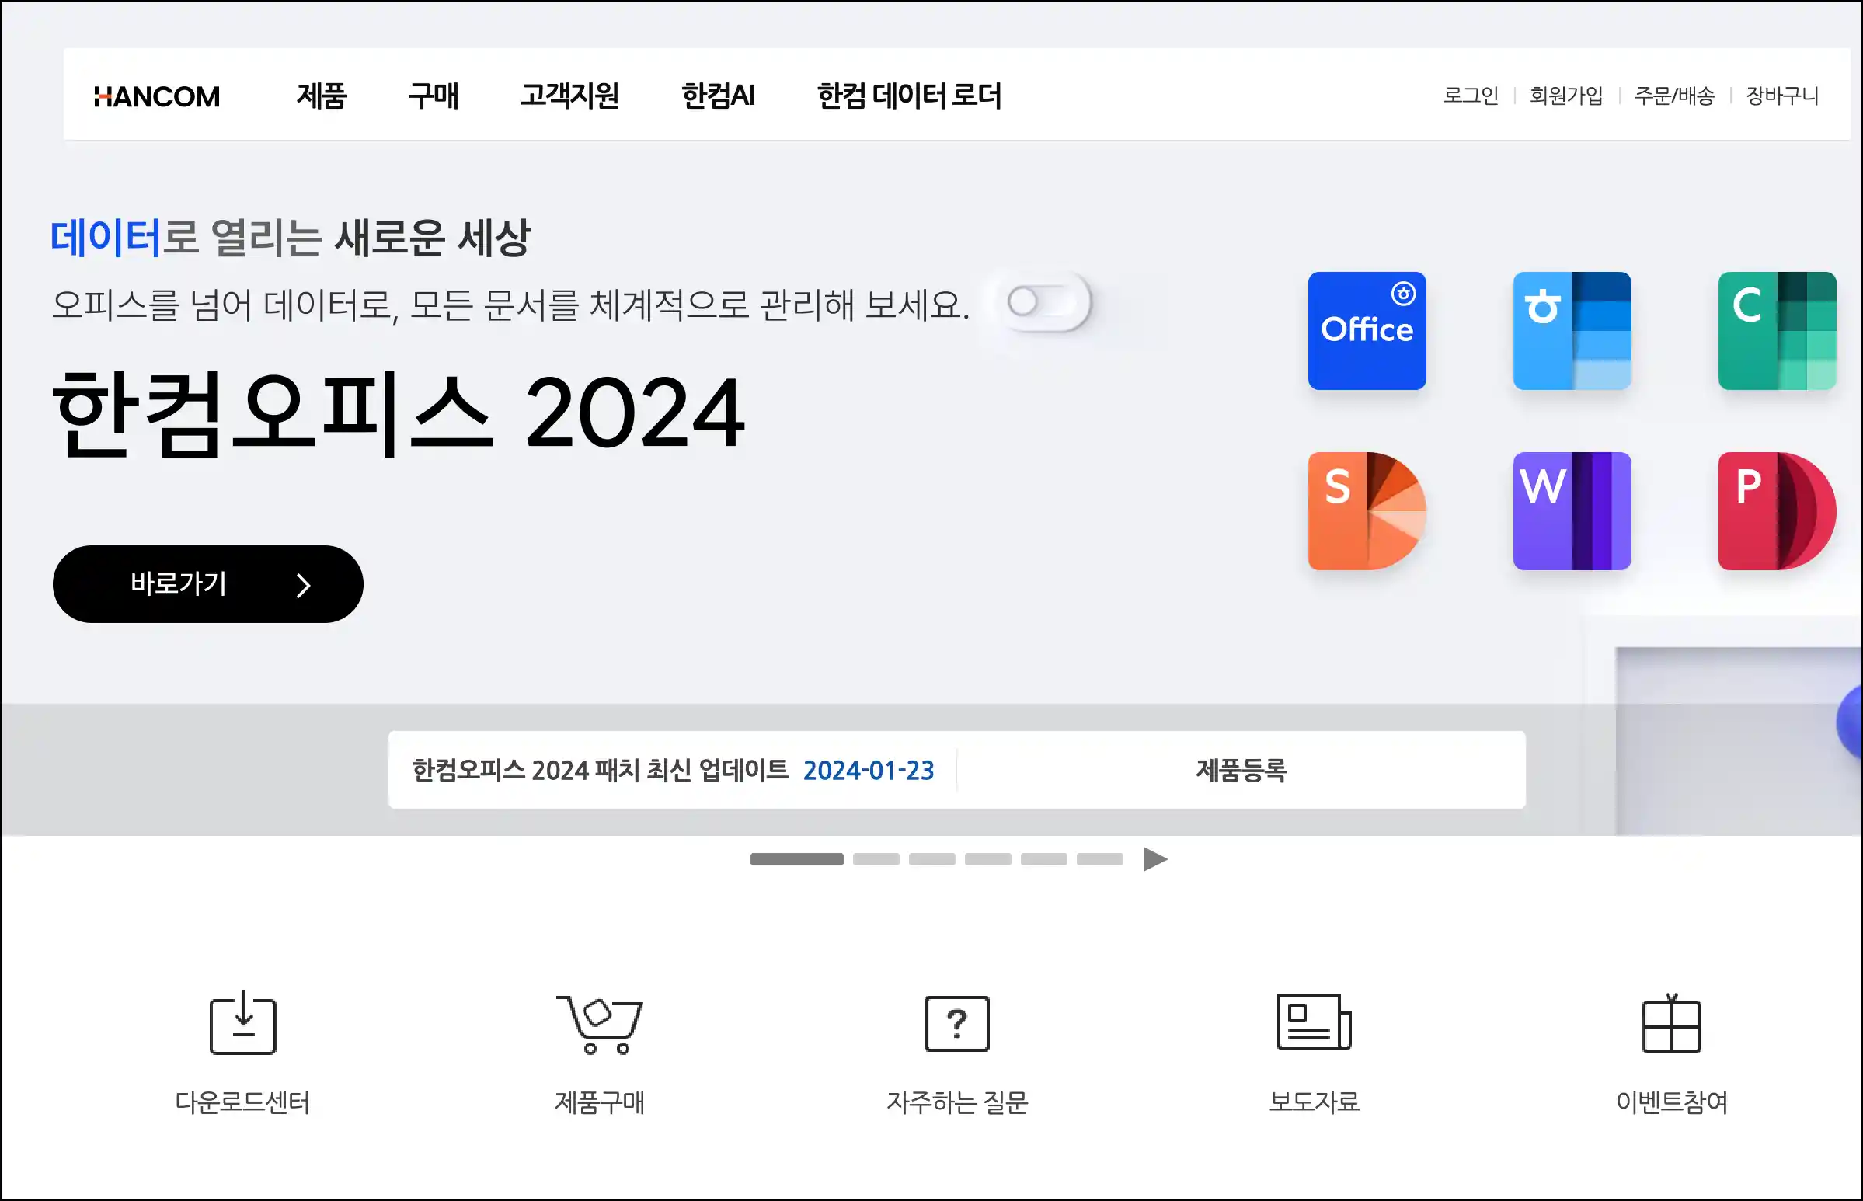Open the 한컴AI menu
Viewport: 1863px width, 1201px height.
718,96
